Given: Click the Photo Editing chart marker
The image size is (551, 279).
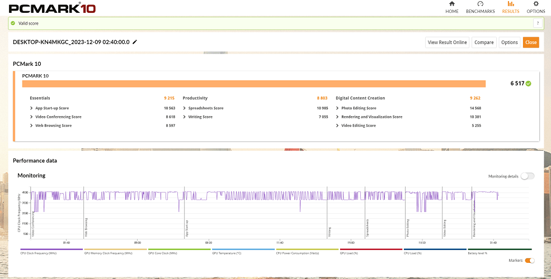Looking at the screenshot, I should (x=408, y=229).
